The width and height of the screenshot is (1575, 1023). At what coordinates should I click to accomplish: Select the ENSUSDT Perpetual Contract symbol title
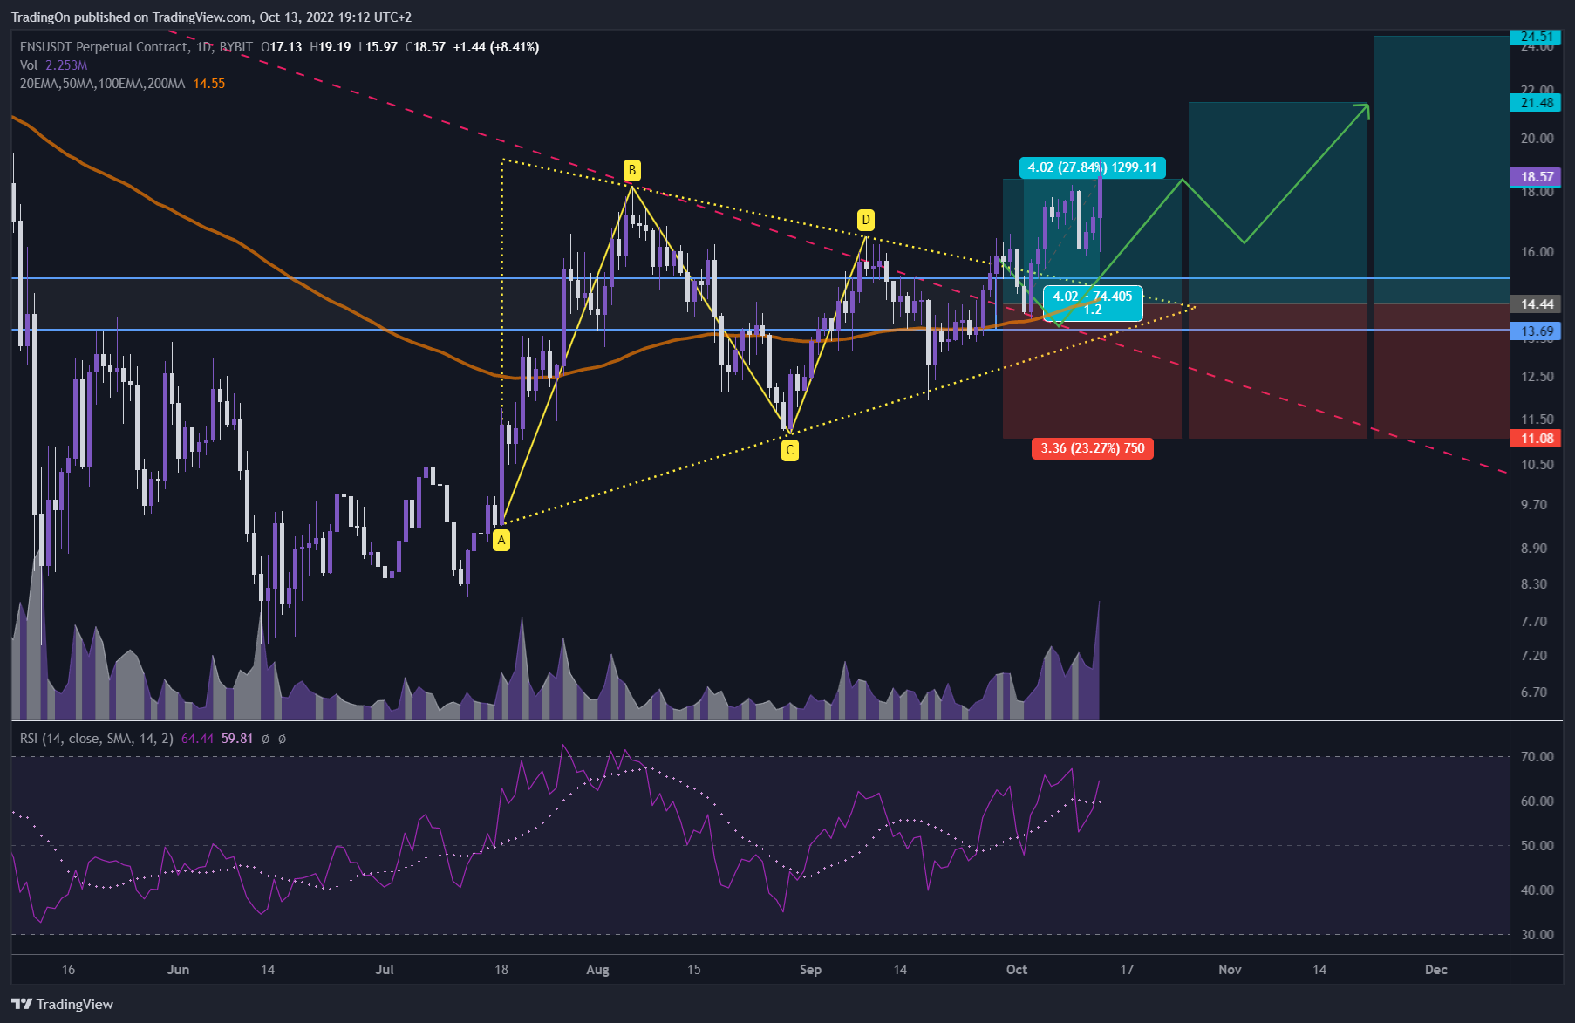pyautogui.click(x=104, y=47)
